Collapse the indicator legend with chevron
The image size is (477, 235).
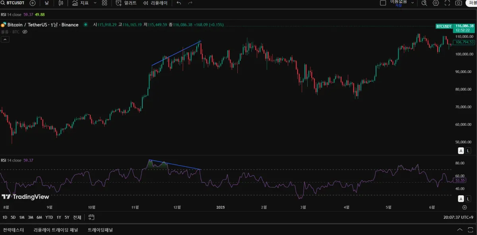click(x=5, y=39)
